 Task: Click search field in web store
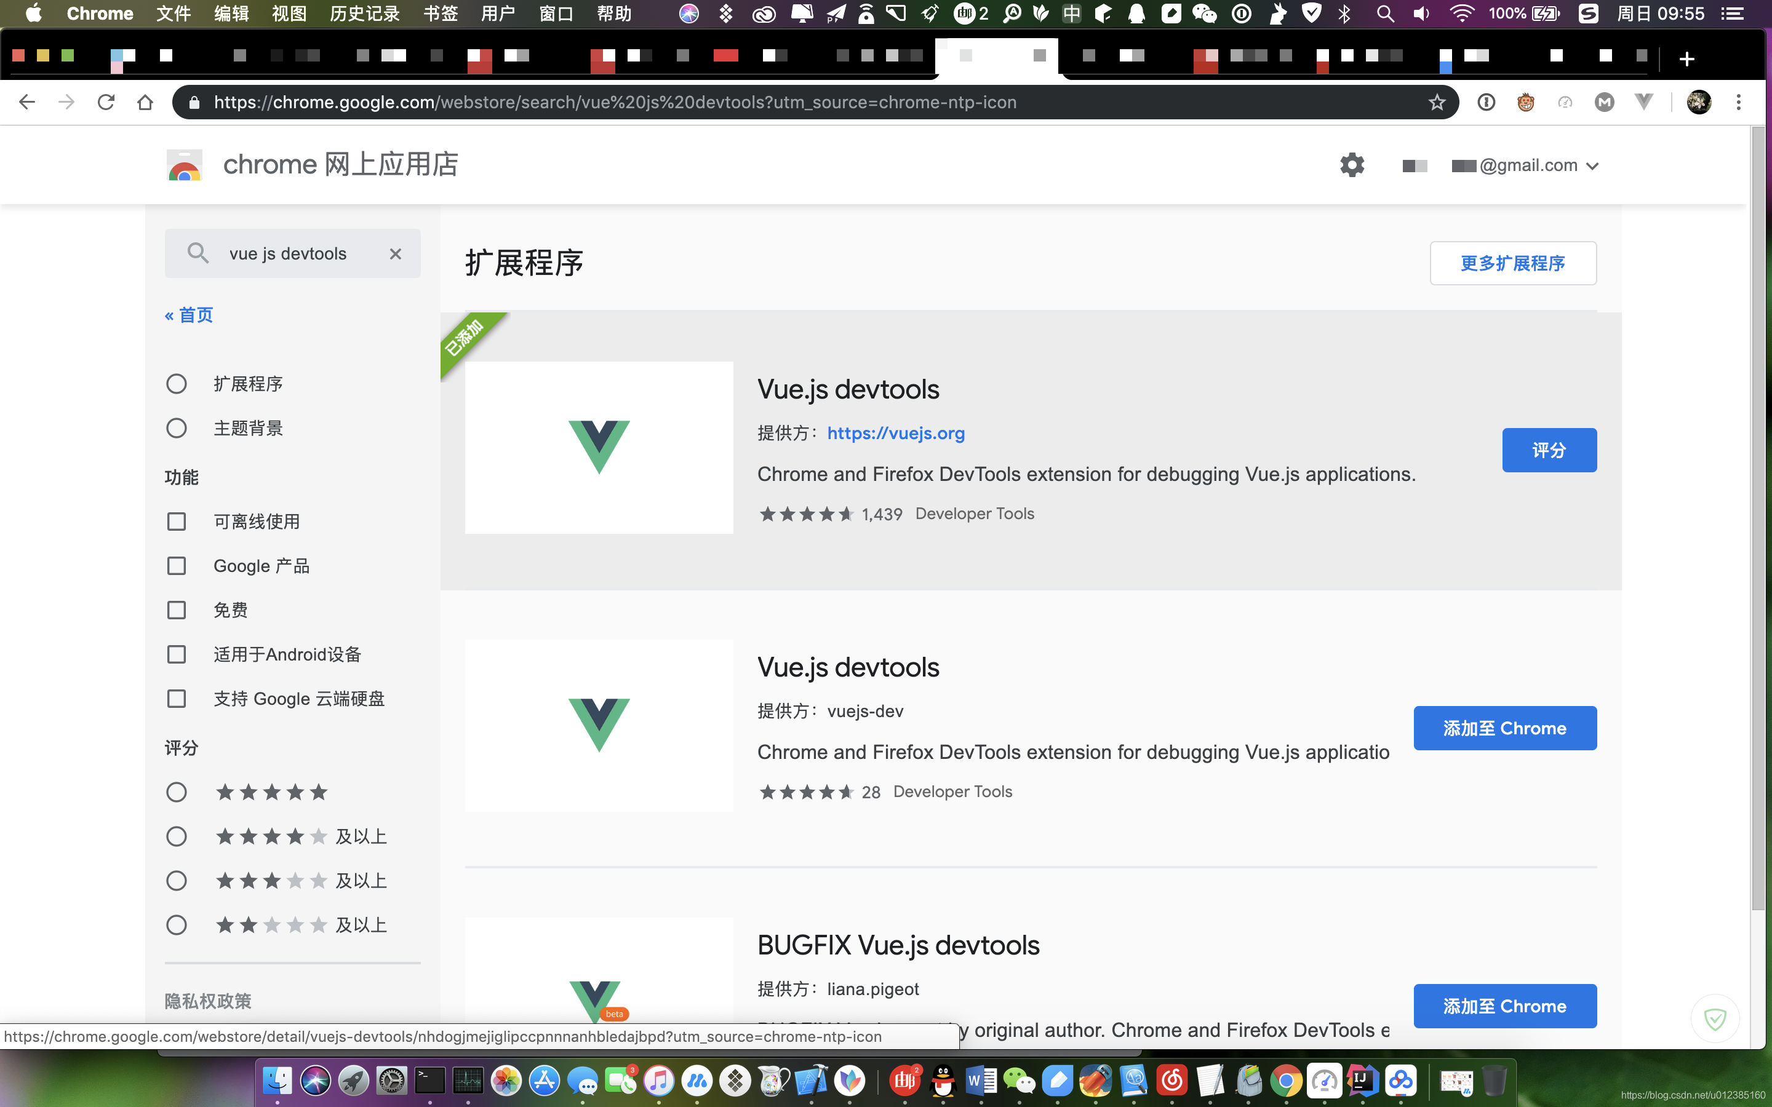(x=293, y=254)
